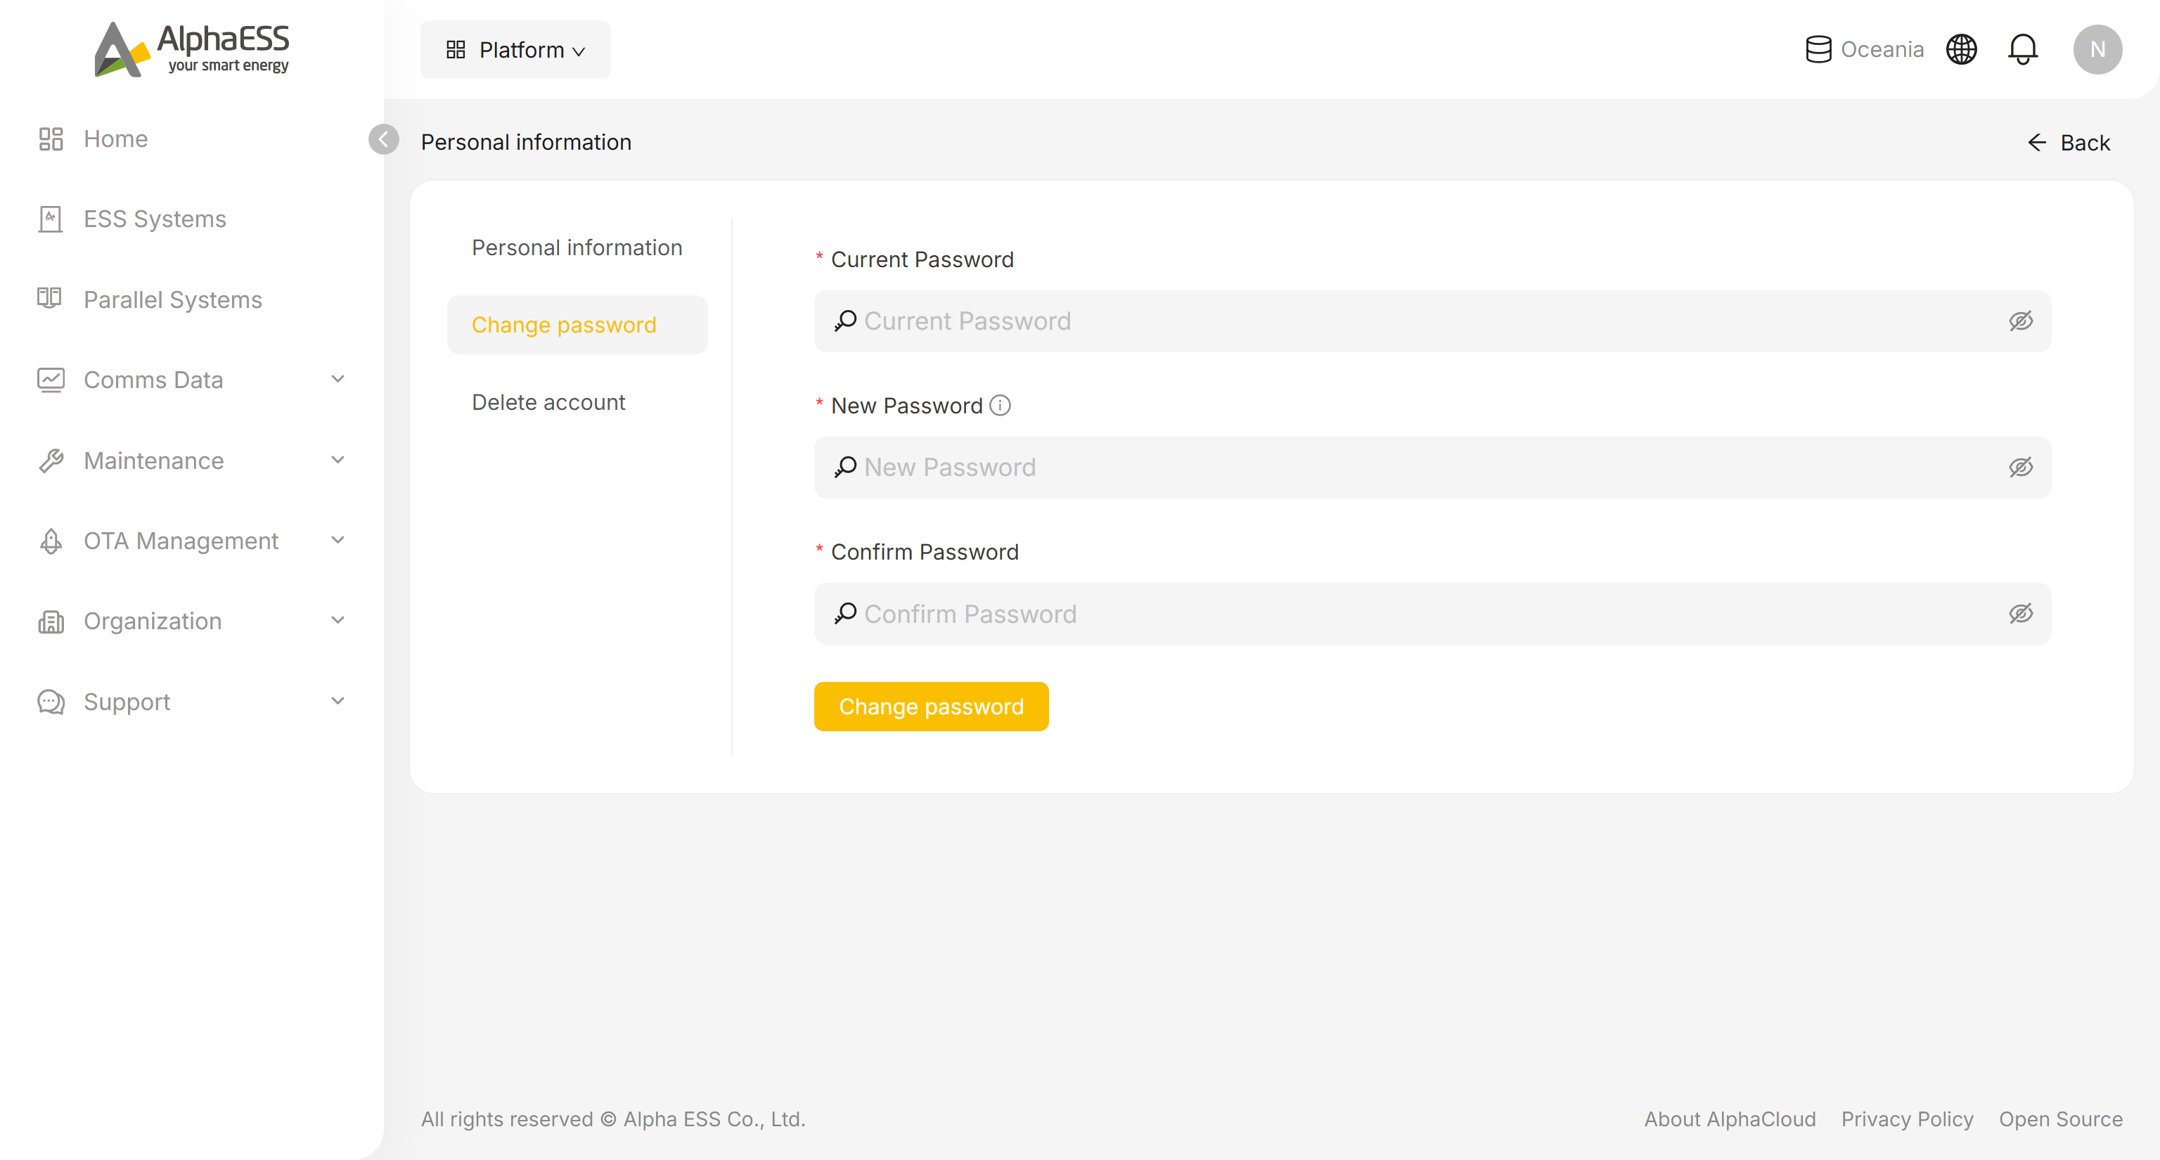Go to Parallel Systems menu item
This screenshot has width=2160, height=1160.
click(x=173, y=299)
